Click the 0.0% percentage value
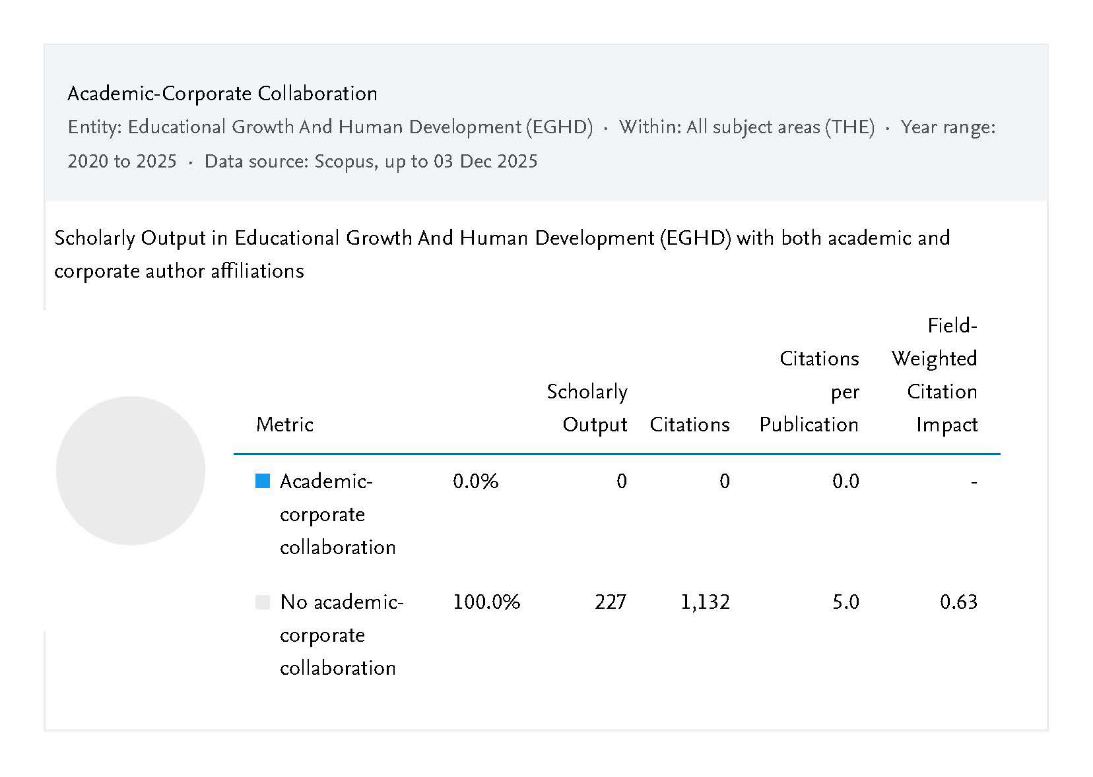This screenshot has width=1093, height=777. pos(475,482)
